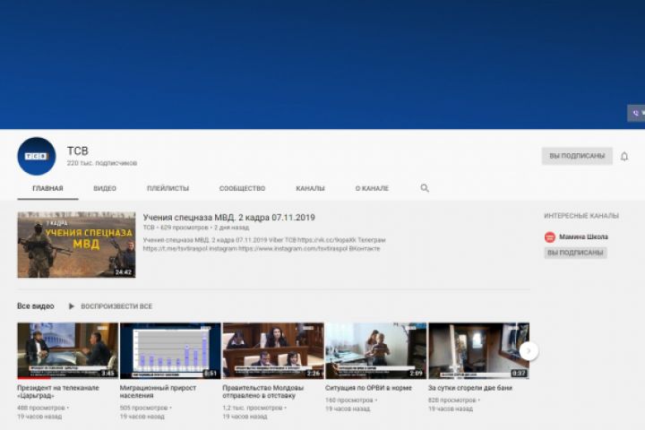Click the Вы подписаны button for ТСВ
This screenshot has height=430, width=645.
[577, 156]
